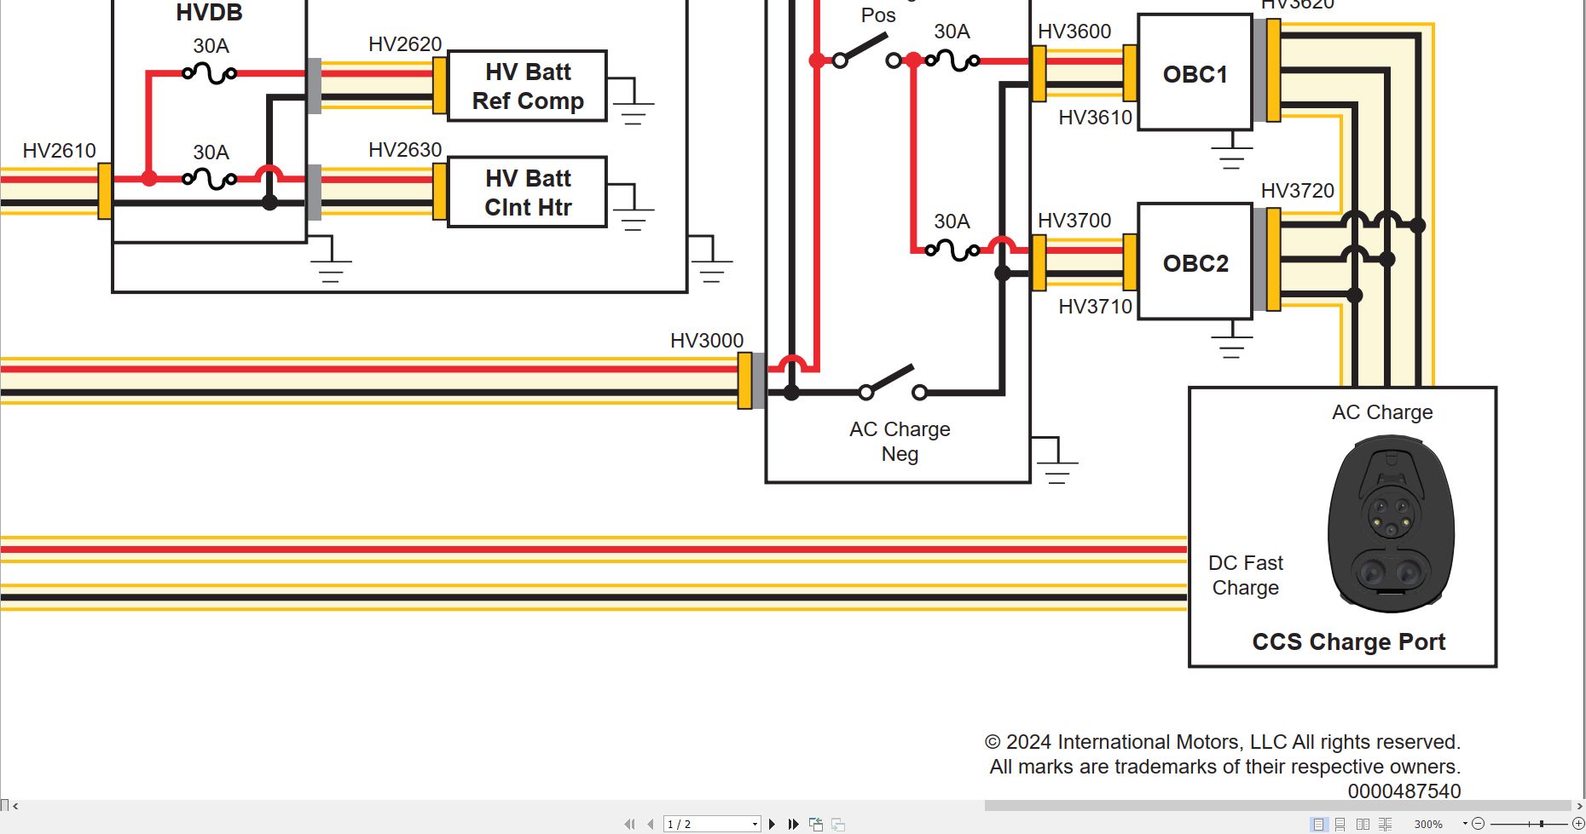
Task: Go to the first page
Action: (629, 824)
